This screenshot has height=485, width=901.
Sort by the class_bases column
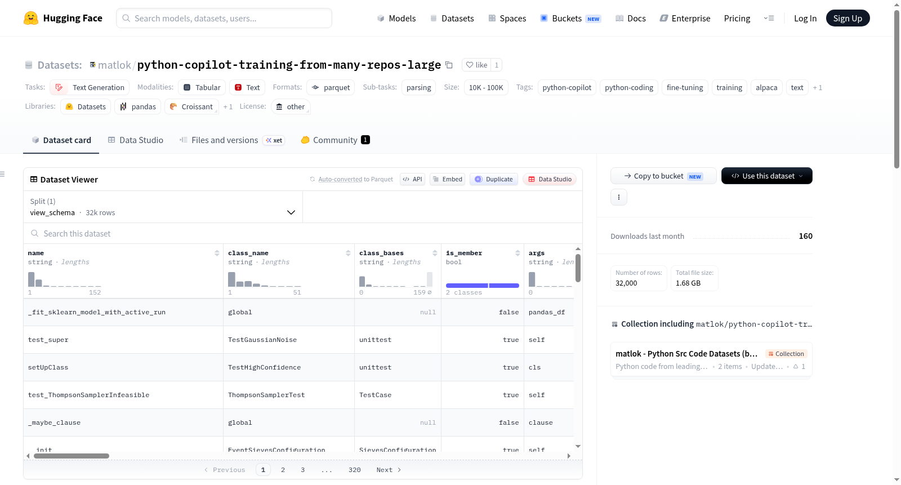tap(435, 253)
